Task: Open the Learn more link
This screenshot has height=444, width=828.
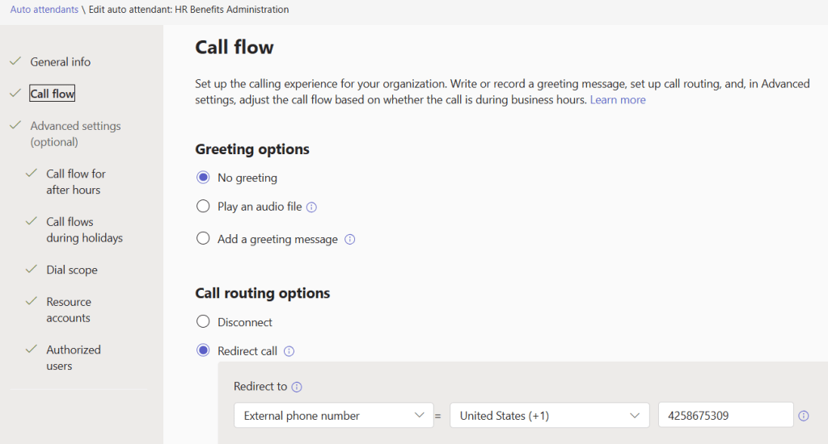Action: [x=618, y=100]
